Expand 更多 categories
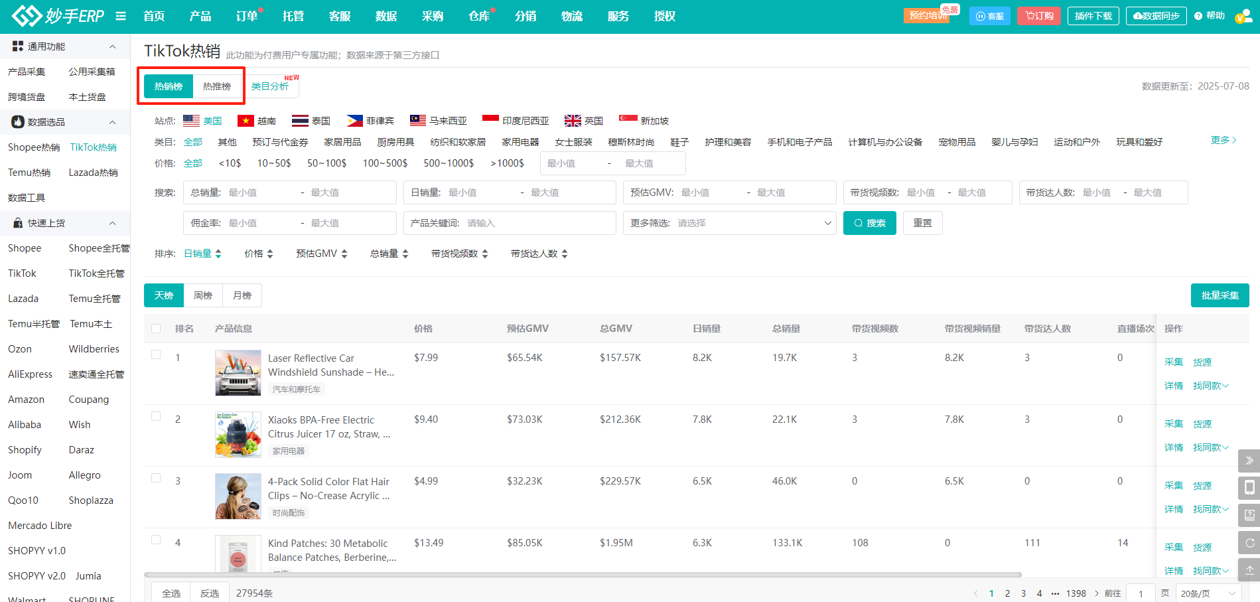Viewport: 1260px width, 602px height. [1224, 140]
